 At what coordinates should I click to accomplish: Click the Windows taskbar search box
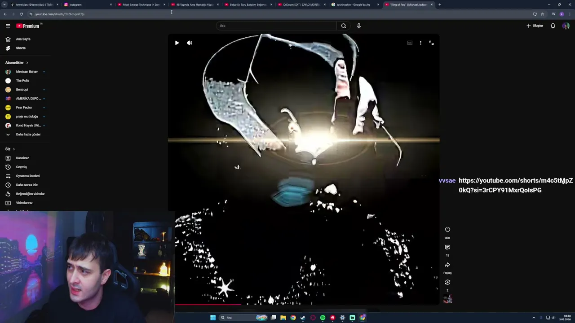click(x=244, y=318)
